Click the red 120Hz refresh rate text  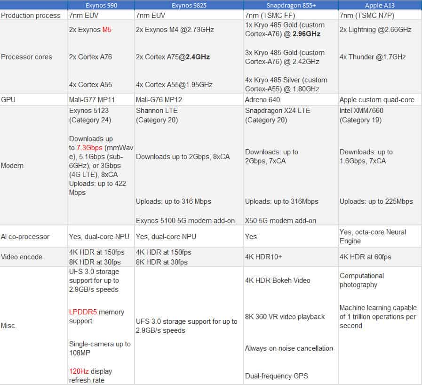tap(78, 371)
